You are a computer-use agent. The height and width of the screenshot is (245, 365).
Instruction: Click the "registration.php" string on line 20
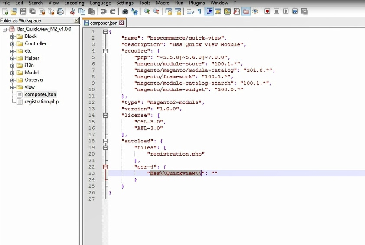176,154
